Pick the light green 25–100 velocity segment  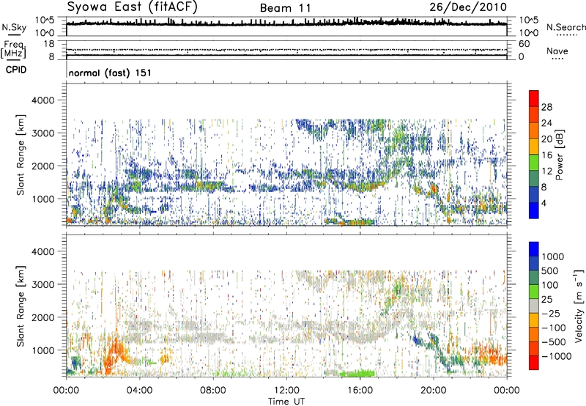tap(534, 292)
